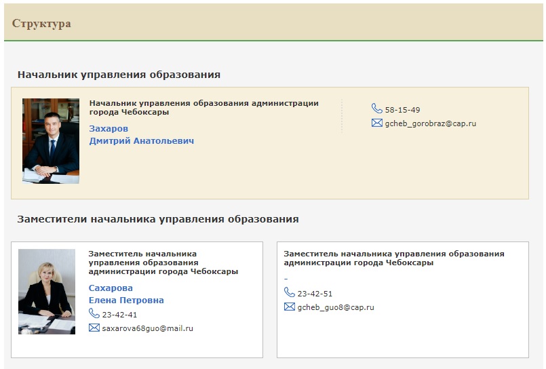Click the photo of Захаров Дмитрий Анатольевич

pyautogui.click(x=51, y=140)
